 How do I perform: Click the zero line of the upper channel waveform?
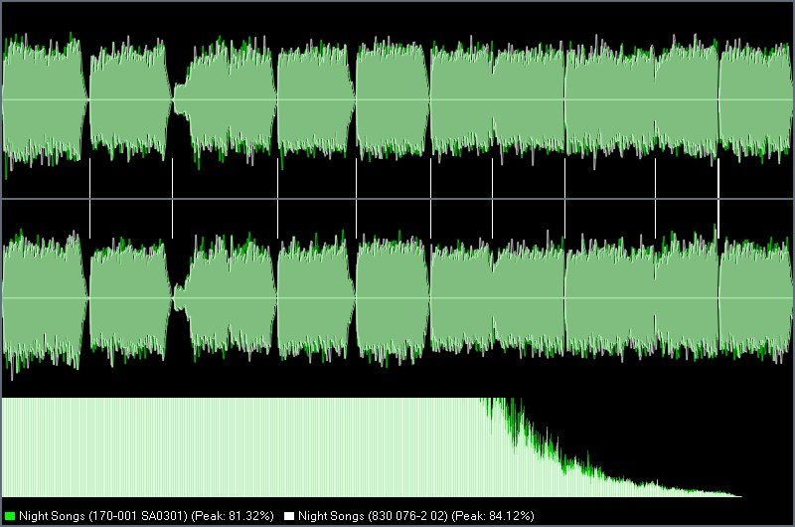click(397, 99)
